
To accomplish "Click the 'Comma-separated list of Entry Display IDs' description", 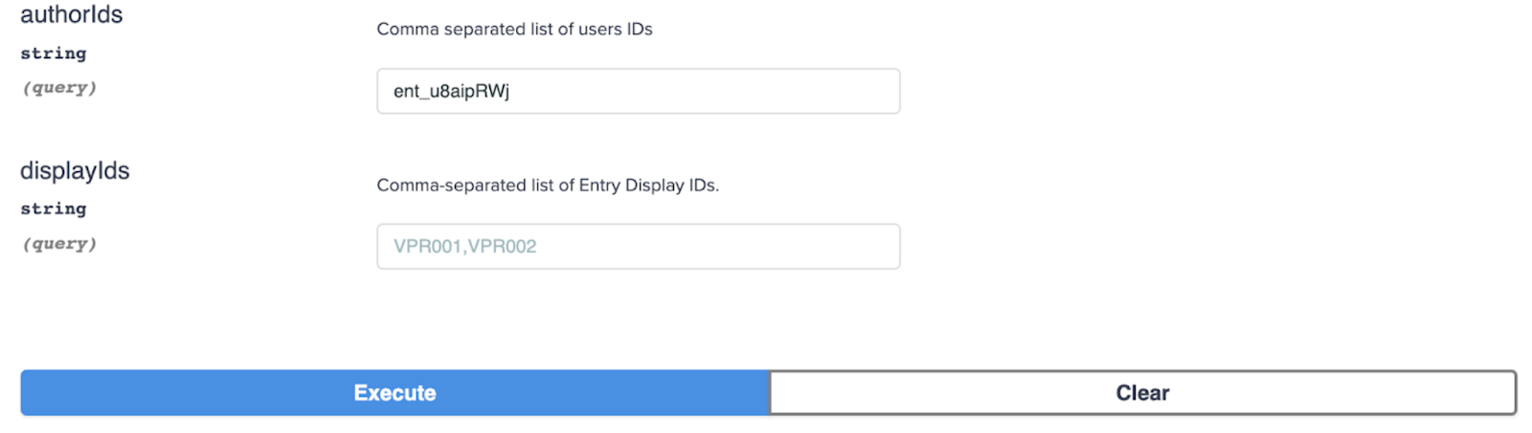I will pyautogui.click(x=547, y=185).
